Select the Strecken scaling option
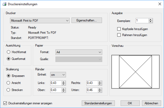 click(9, 90)
